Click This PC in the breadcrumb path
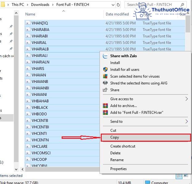 coord(18,5)
